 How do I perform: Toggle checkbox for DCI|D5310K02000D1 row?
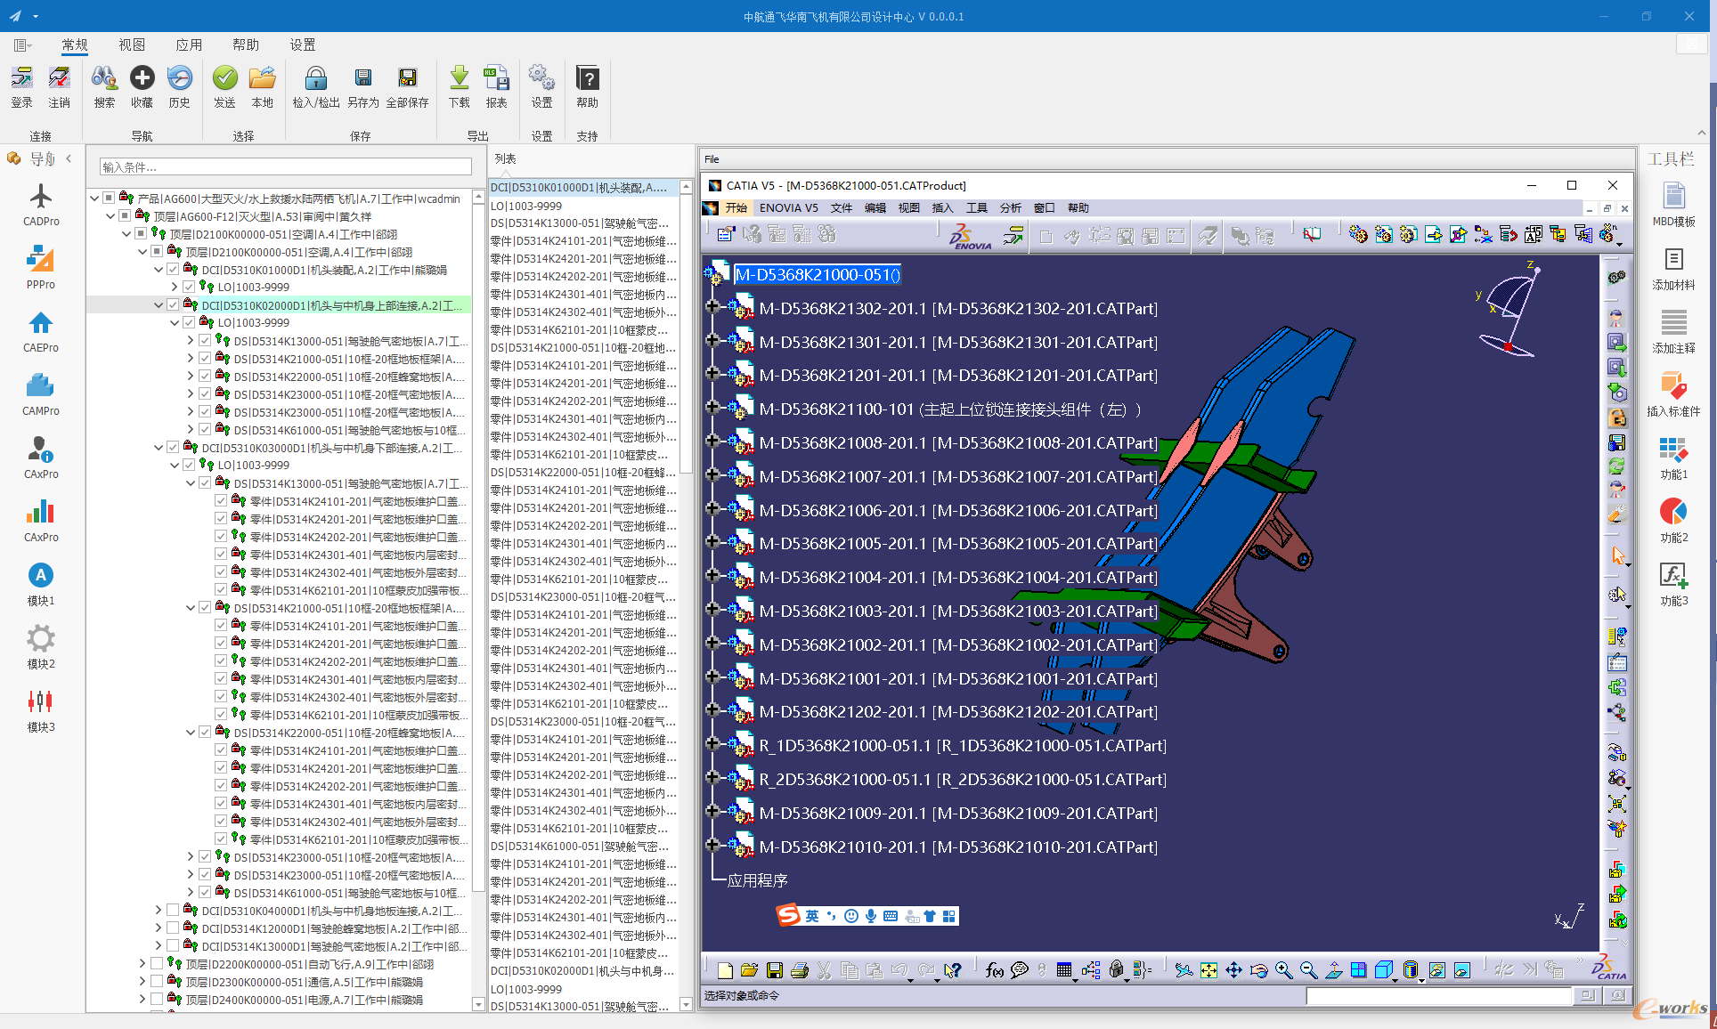pyautogui.click(x=173, y=304)
